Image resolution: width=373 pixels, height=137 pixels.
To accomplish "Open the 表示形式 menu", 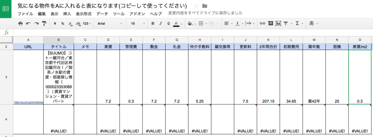I will tap(84, 14).
